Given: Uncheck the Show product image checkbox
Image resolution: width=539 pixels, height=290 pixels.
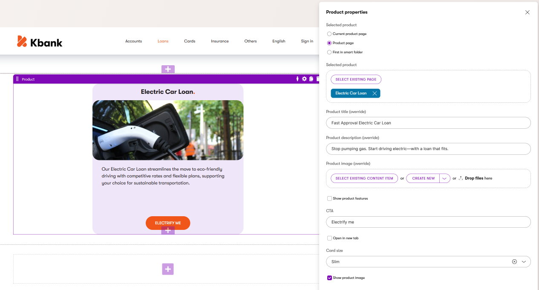Looking at the screenshot, I should 329,278.
